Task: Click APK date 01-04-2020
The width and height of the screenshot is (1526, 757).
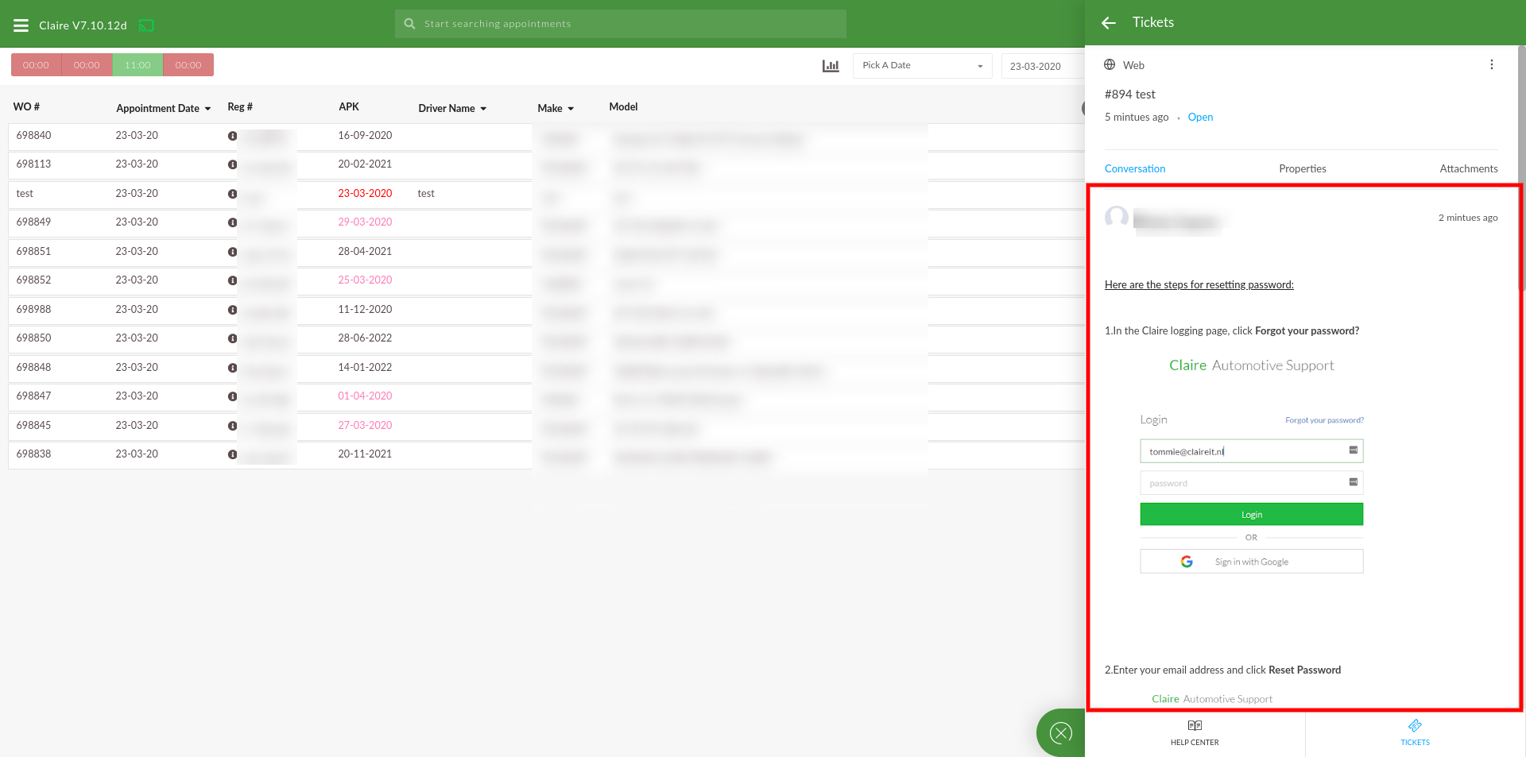Action: coord(365,396)
